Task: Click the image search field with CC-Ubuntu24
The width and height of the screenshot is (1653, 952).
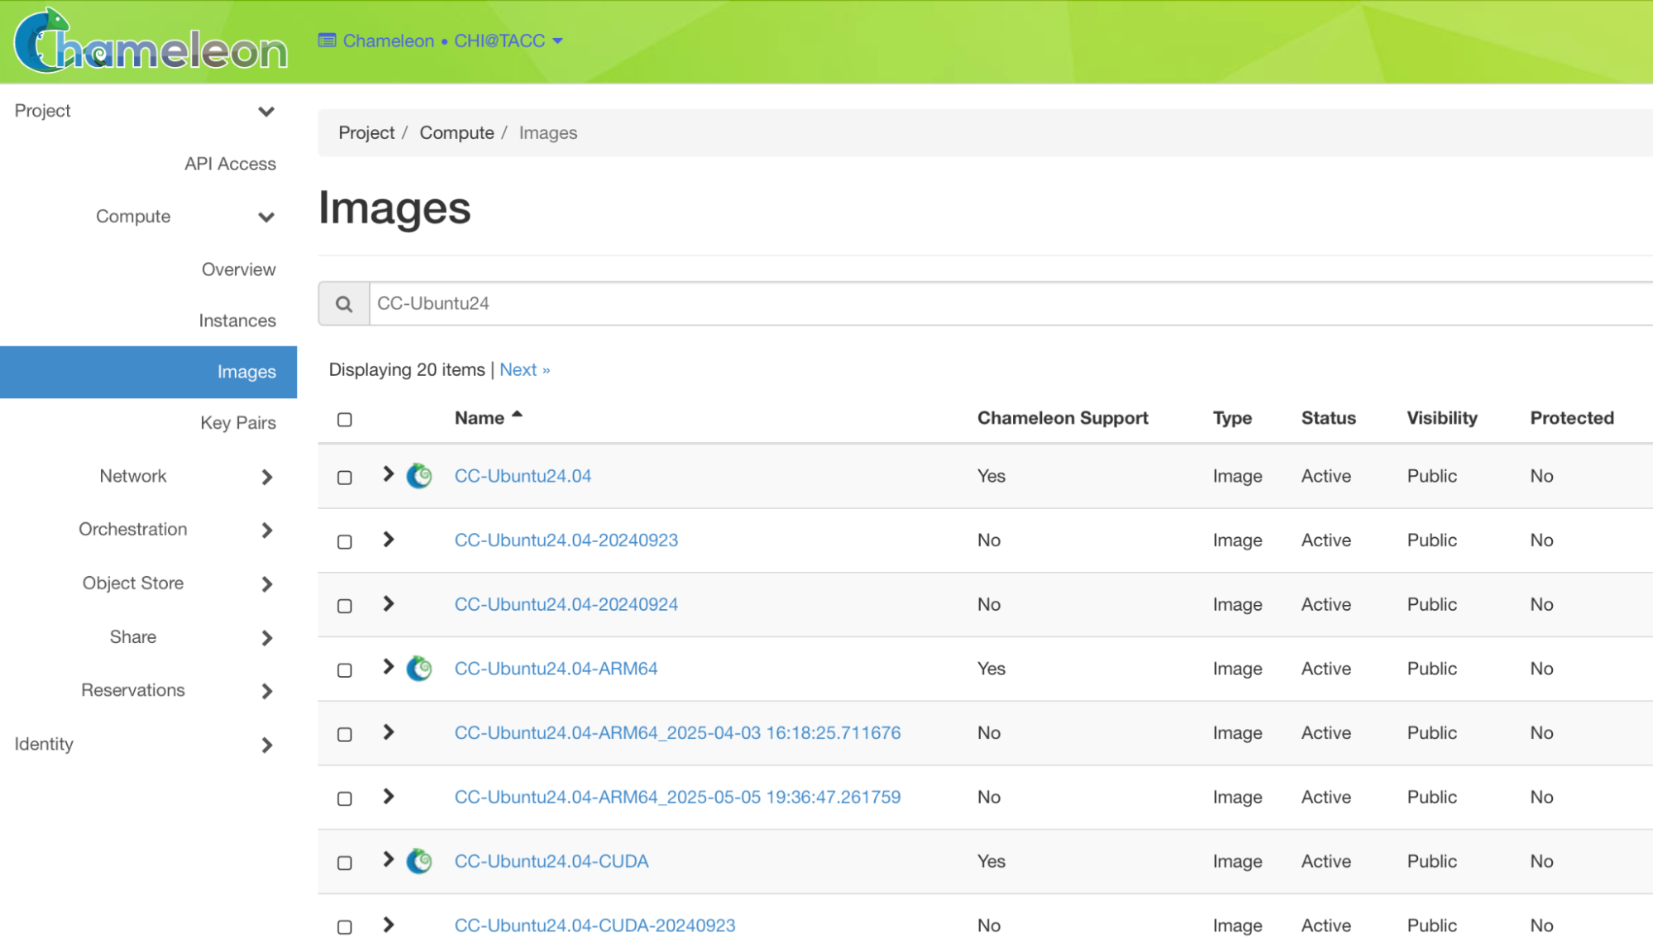Action: click(1010, 304)
